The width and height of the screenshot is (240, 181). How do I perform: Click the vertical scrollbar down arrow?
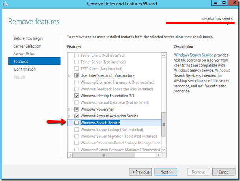164,150
